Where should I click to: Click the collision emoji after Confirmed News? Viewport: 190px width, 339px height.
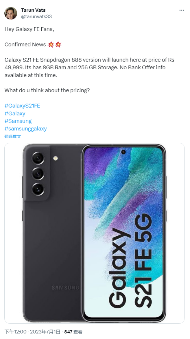pos(55,45)
